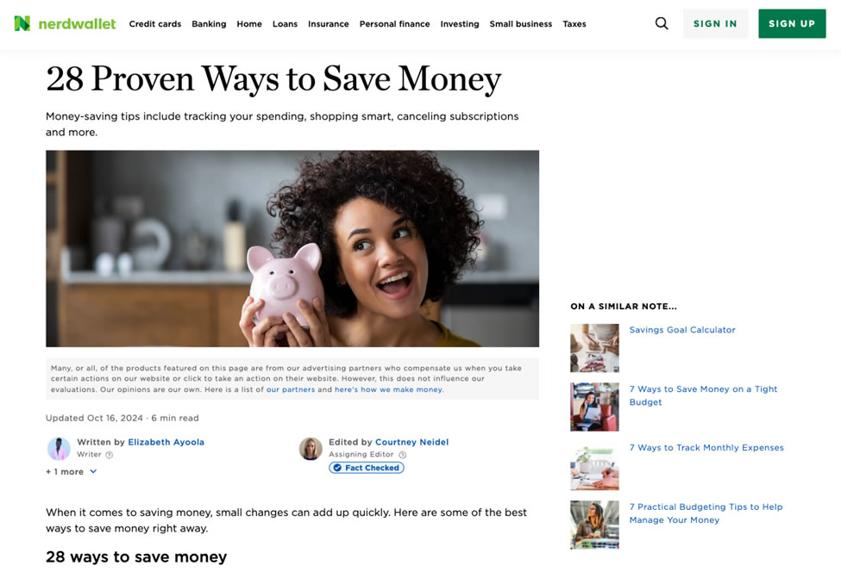
Task: Open Savings Goal Calculator link
Action: tap(682, 330)
